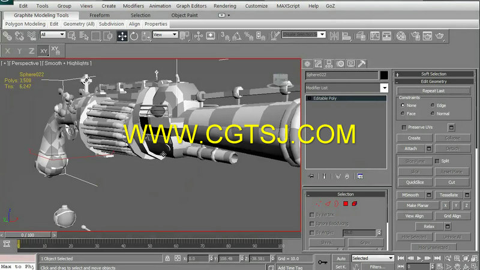Toggle Percent Snap tool
Image resolution: width=480 pixels, height=270 pixels.
click(248, 36)
